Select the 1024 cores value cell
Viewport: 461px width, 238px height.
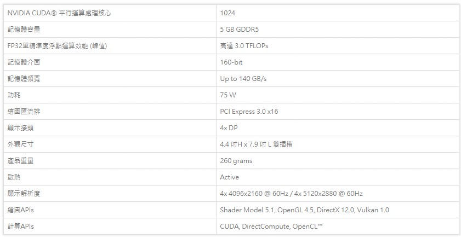pyautogui.click(x=337, y=13)
